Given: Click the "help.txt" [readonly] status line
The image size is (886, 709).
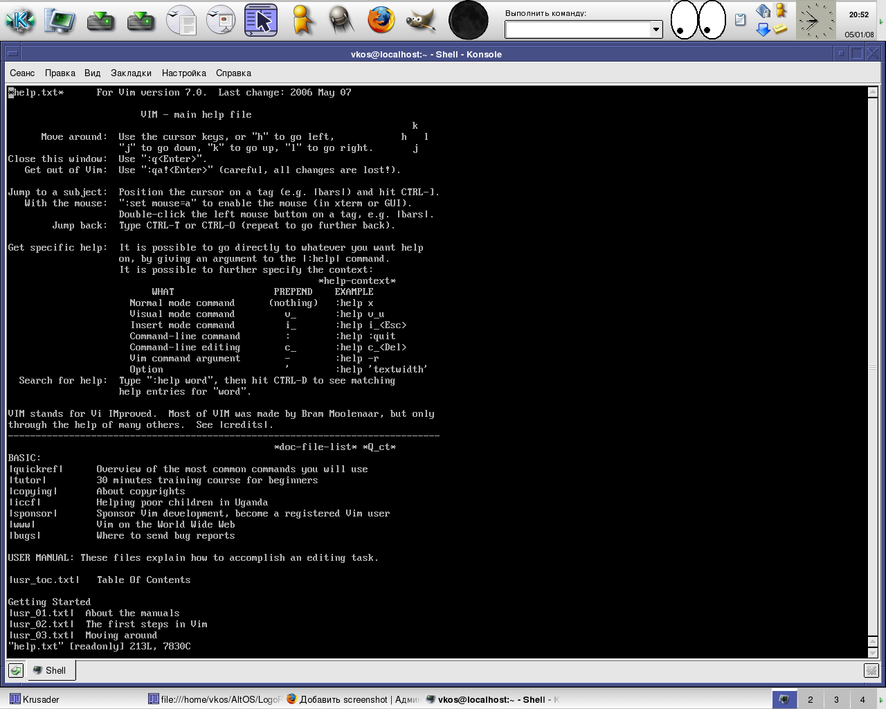Looking at the screenshot, I should point(100,647).
